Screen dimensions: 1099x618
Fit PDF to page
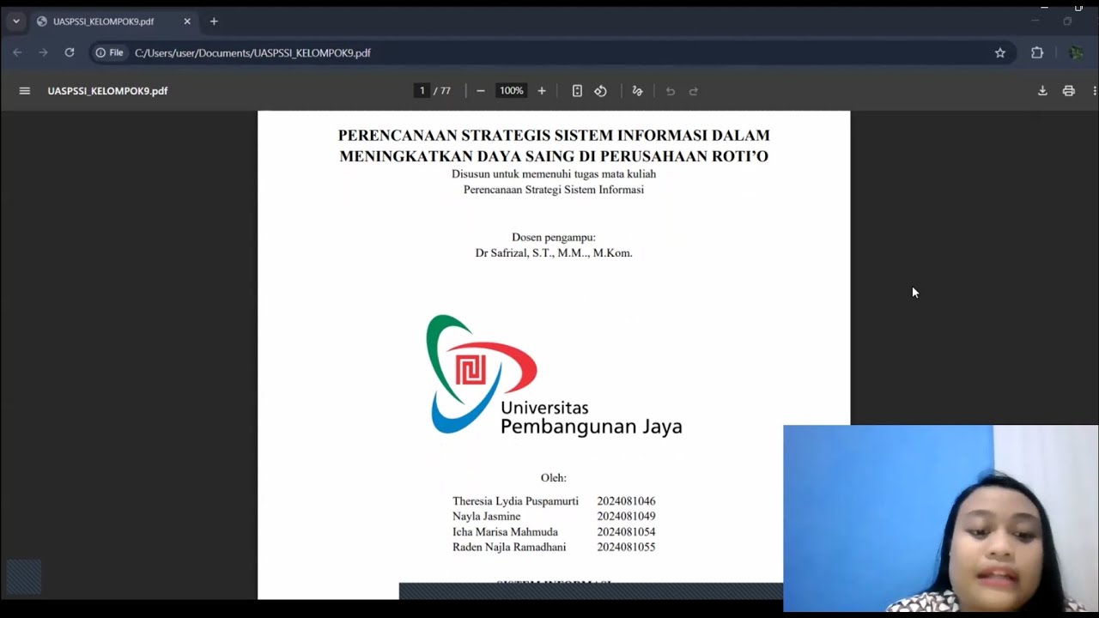pyautogui.click(x=577, y=91)
